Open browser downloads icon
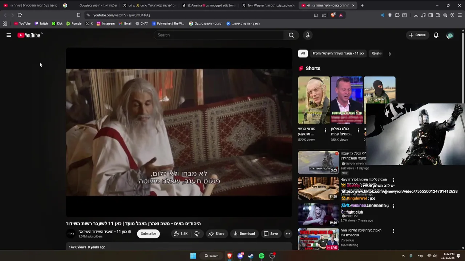 click(416, 15)
